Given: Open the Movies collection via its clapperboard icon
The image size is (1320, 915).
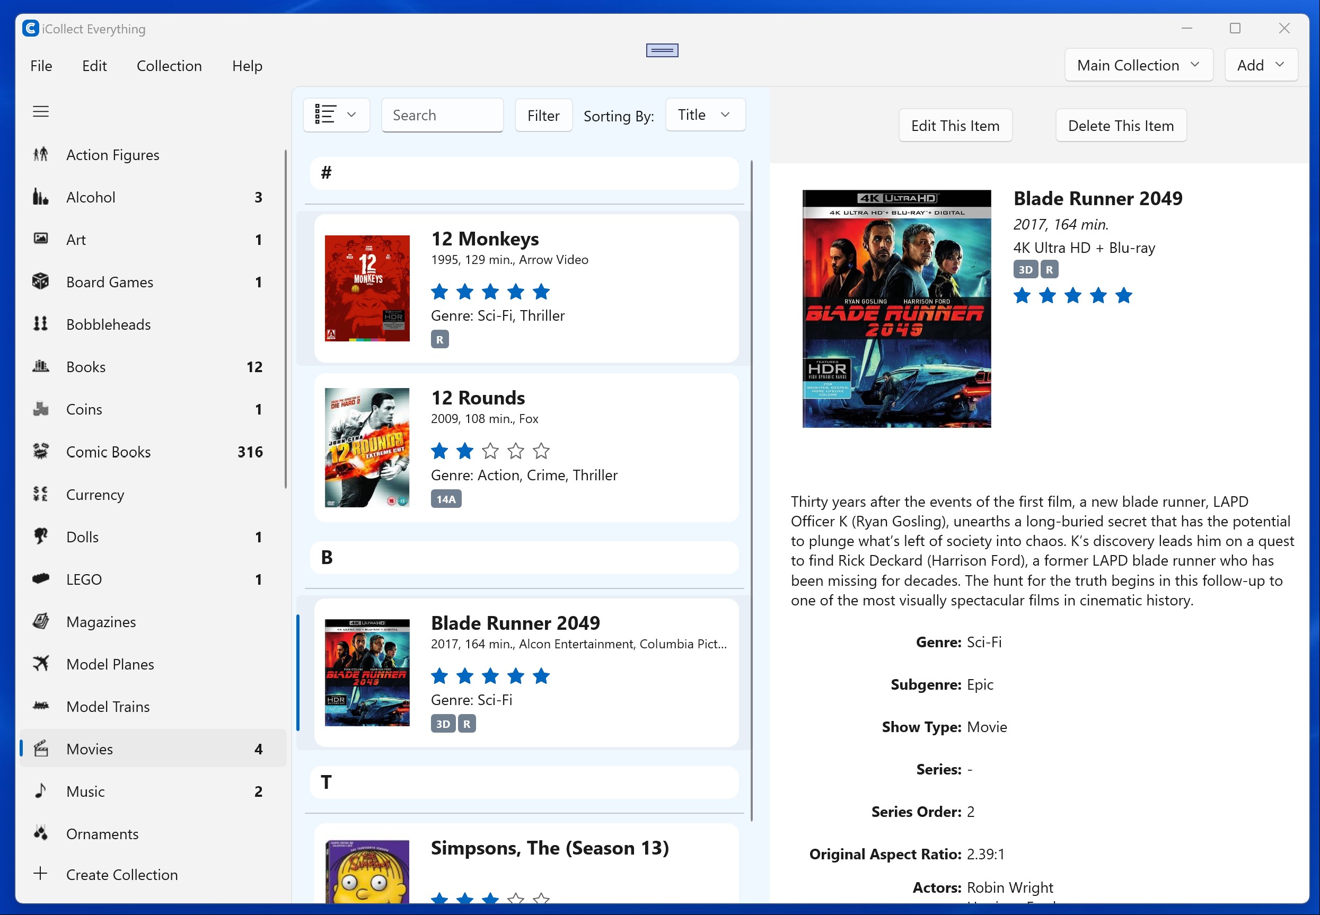Looking at the screenshot, I should [x=40, y=749].
